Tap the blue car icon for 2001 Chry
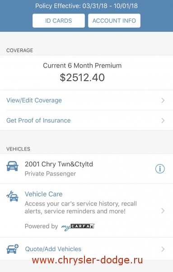The image size is (173, 272). [x=12, y=166]
